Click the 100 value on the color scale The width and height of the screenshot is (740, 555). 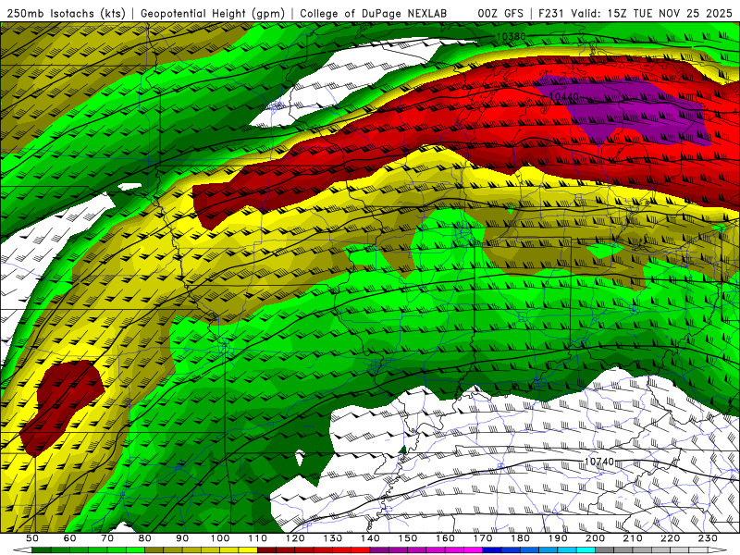(219, 538)
